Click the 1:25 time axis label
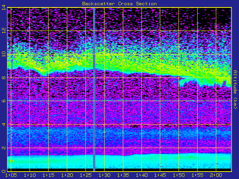The width and height of the screenshot is (239, 179). pyautogui.click(x=86, y=175)
